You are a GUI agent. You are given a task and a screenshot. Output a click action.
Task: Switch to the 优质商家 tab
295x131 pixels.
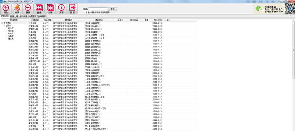(x=42, y=16)
